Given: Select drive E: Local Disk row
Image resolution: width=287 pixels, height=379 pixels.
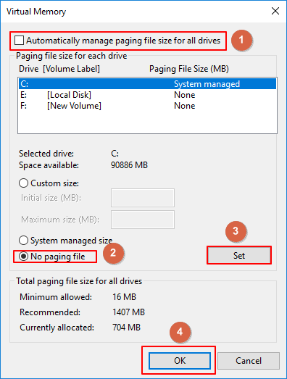Looking at the screenshot, I should point(148,95).
